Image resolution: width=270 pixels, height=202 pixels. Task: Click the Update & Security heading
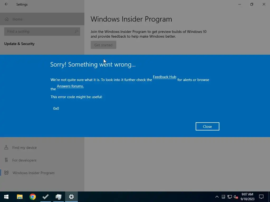point(19,44)
